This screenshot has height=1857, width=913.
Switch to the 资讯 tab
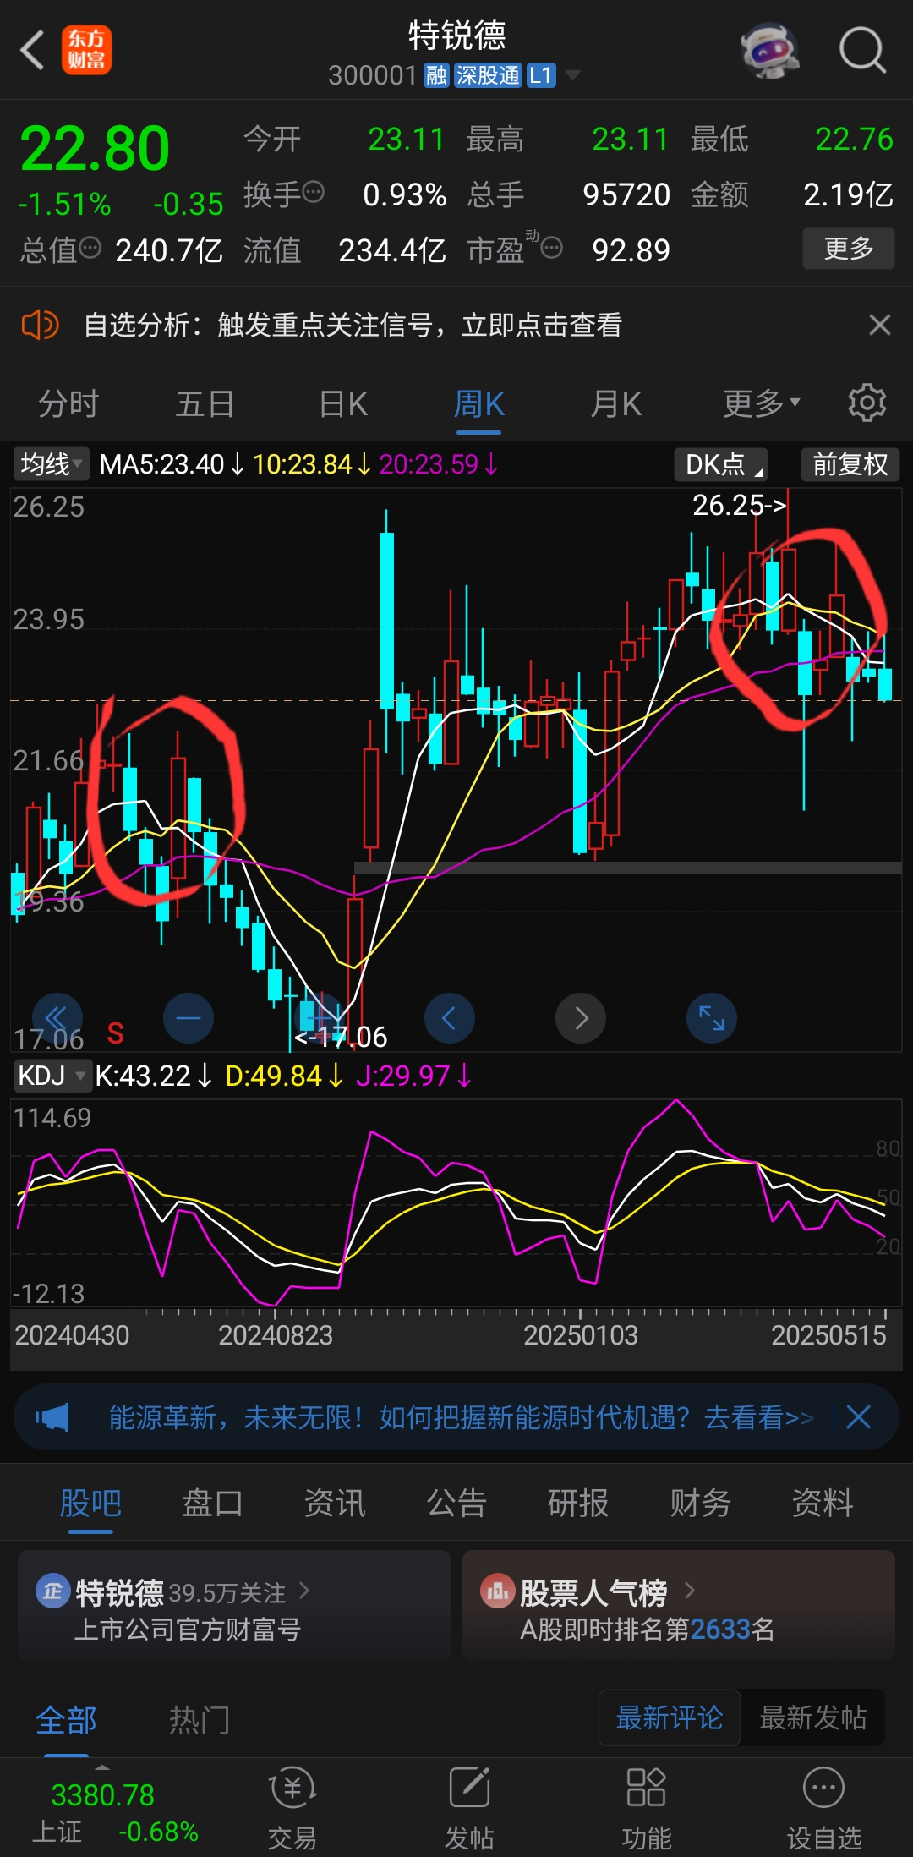(x=335, y=1503)
